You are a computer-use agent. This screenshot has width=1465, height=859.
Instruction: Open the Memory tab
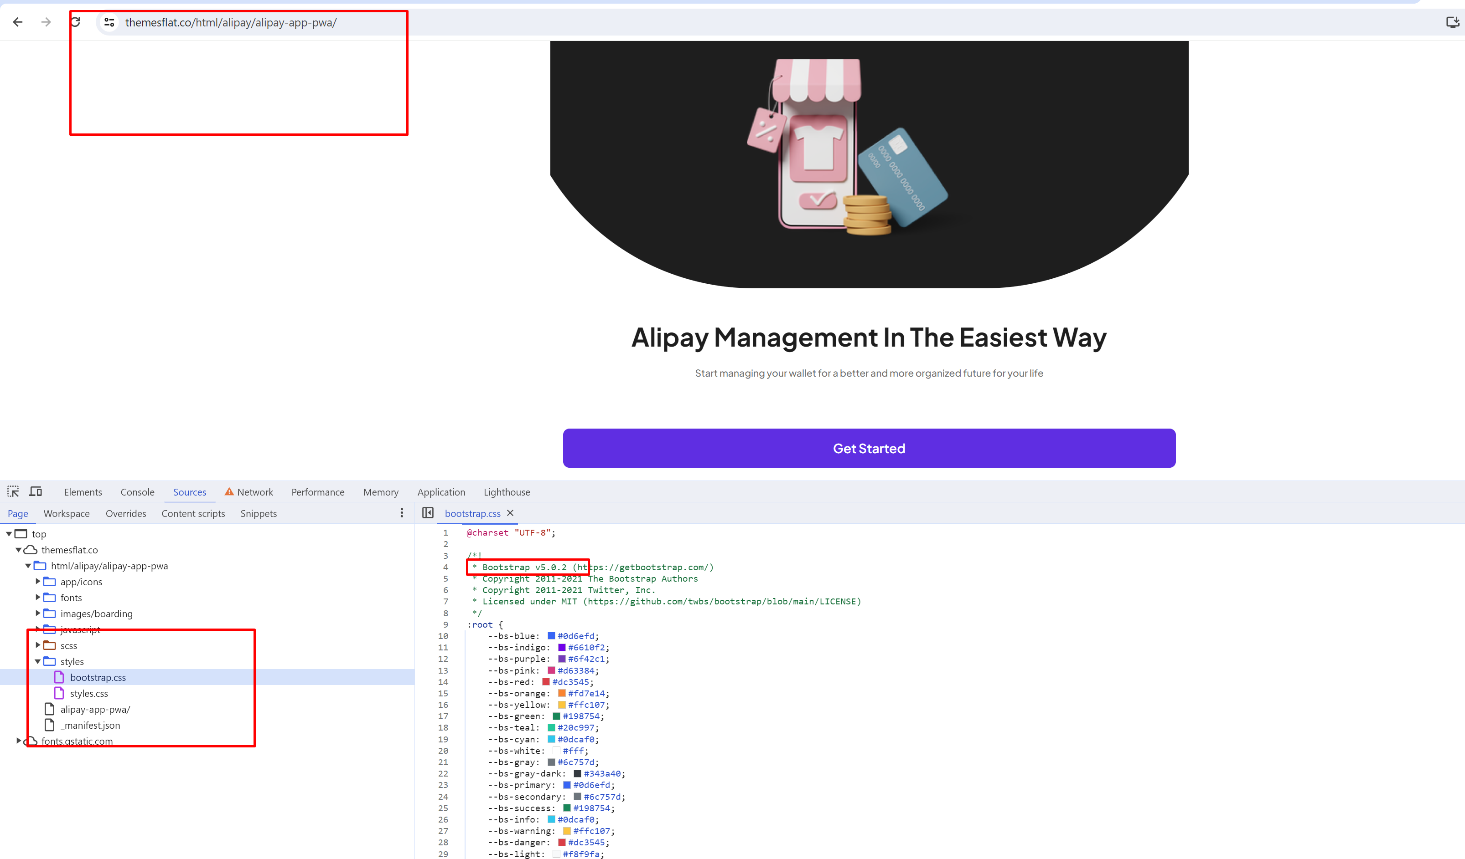click(381, 492)
